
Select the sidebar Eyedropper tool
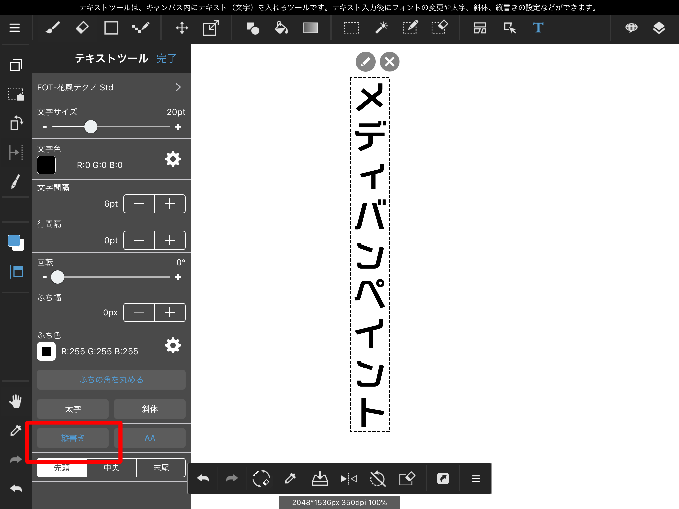point(16,430)
